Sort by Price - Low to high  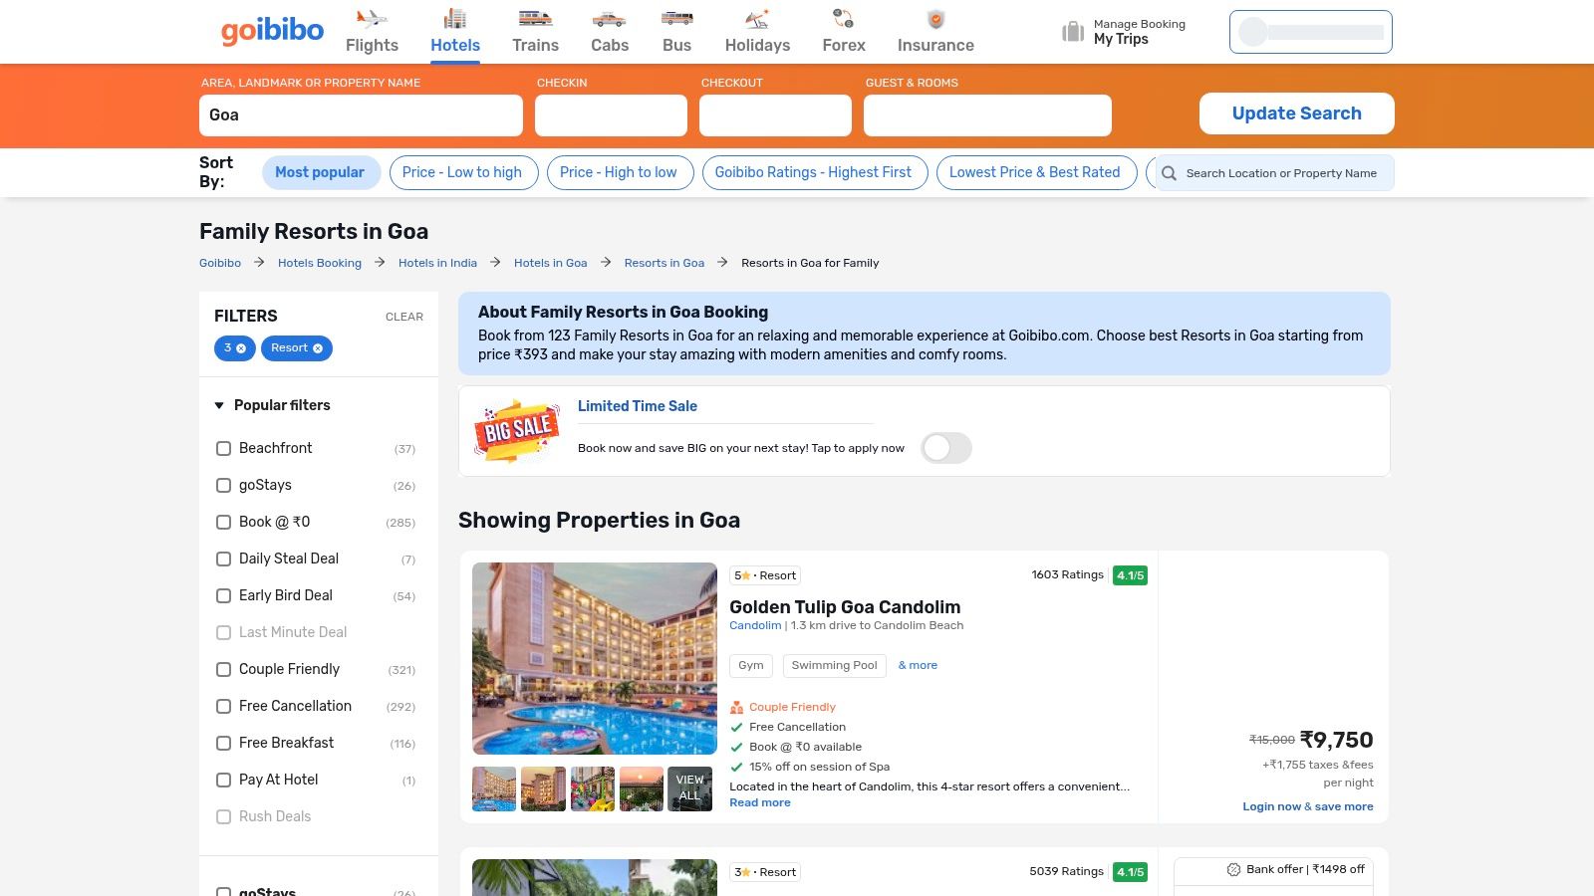(462, 172)
